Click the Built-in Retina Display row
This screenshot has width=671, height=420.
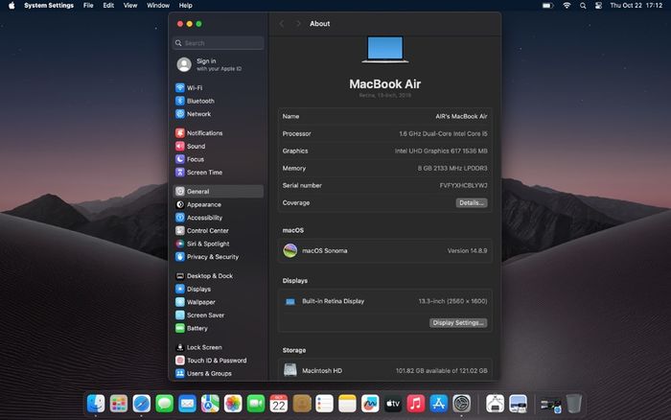384,301
